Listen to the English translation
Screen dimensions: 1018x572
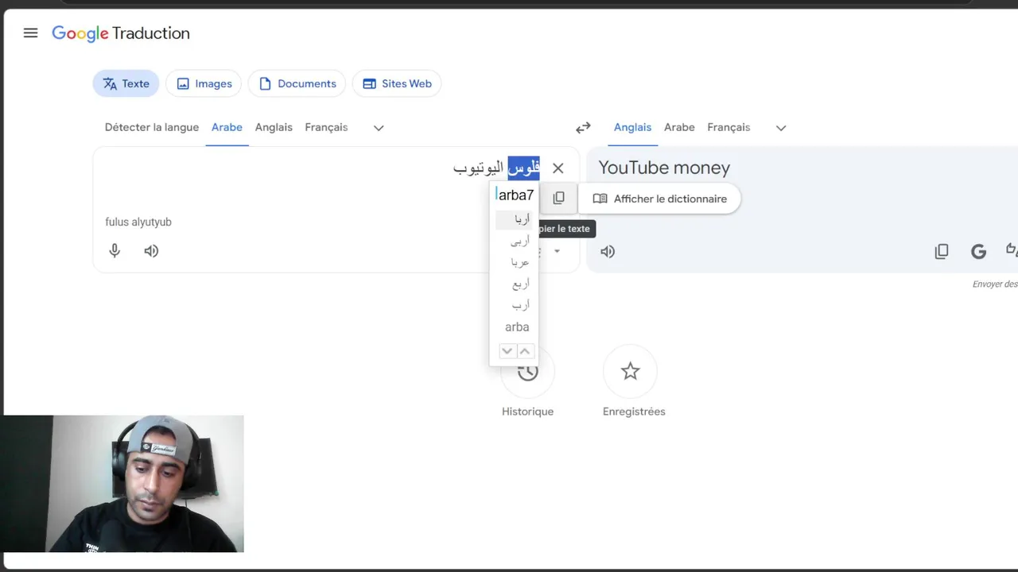pos(608,252)
